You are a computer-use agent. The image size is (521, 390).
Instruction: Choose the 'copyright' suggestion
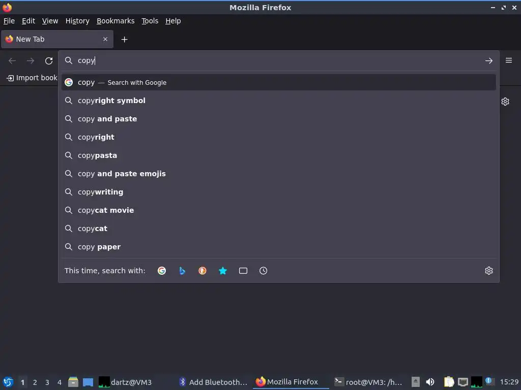point(278,137)
